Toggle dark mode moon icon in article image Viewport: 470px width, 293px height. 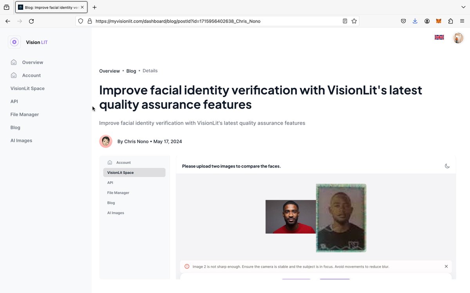click(447, 166)
